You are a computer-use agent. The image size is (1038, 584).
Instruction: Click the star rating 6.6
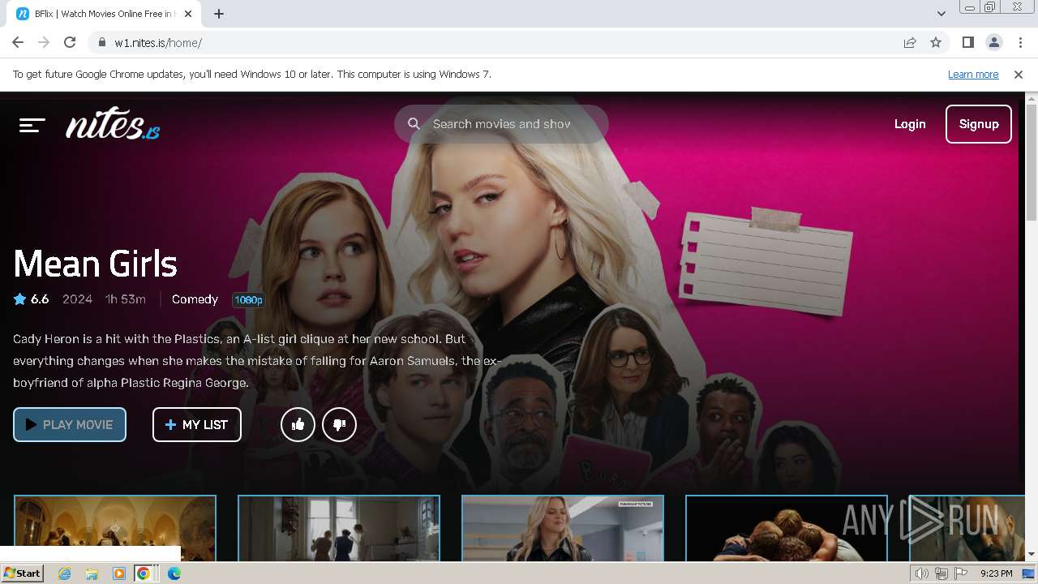[x=32, y=299]
